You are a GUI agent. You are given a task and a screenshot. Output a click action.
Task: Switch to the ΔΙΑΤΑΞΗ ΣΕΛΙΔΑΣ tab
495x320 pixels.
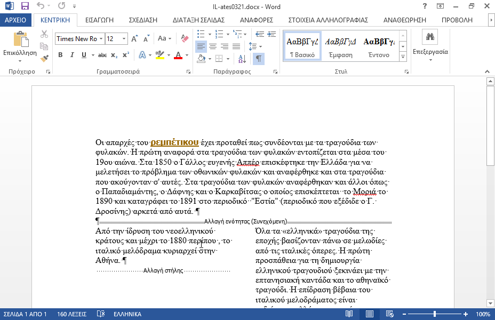coord(198,20)
